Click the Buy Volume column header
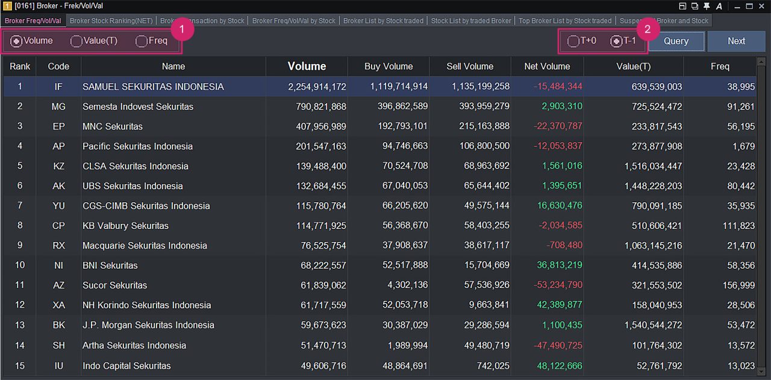The image size is (771, 380). (389, 66)
